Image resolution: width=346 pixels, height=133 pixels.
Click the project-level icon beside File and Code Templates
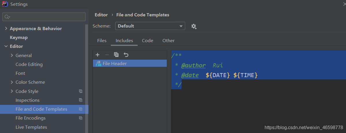[x=81, y=109]
